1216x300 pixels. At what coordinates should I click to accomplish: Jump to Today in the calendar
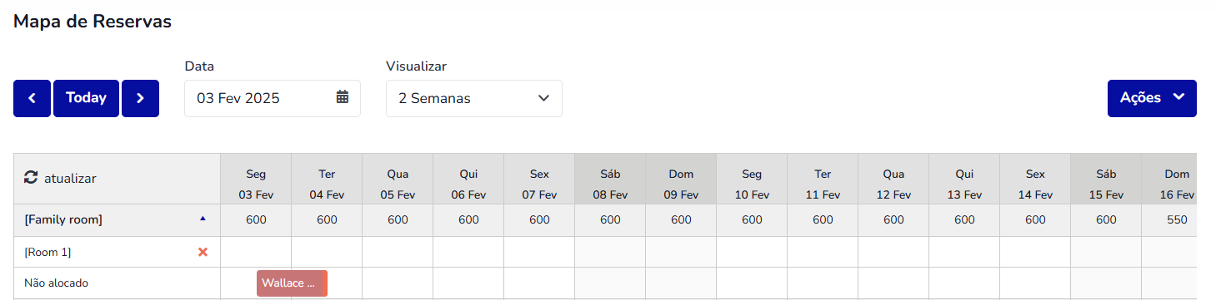point(86,98)
